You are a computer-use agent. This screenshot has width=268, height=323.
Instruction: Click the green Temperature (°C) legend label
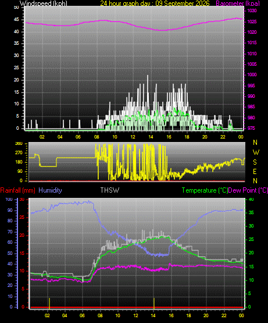pyautogui.click(x=205, y=190)
